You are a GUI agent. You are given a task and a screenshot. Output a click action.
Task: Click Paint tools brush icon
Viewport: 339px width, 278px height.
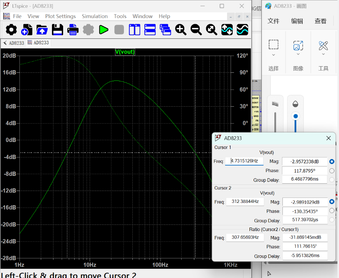[324, 45]
